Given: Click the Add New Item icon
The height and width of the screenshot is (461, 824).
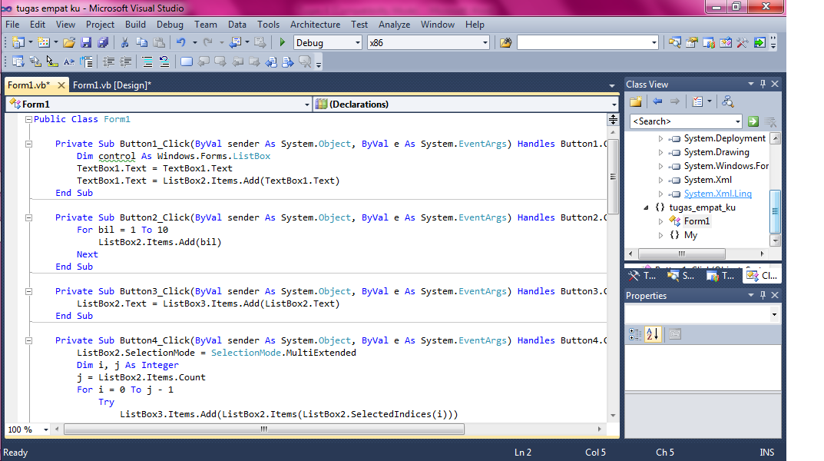Looking at the screenshot, I should coord(44,42).
